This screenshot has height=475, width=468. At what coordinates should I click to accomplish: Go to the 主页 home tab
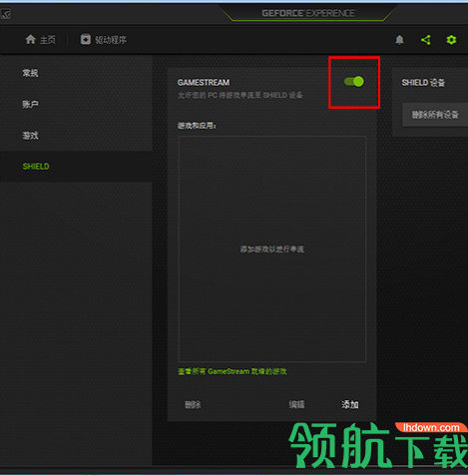40,40
